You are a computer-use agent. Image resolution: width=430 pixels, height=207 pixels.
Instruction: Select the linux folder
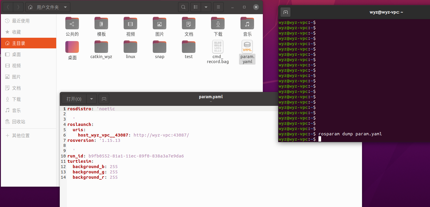[130, 50]
